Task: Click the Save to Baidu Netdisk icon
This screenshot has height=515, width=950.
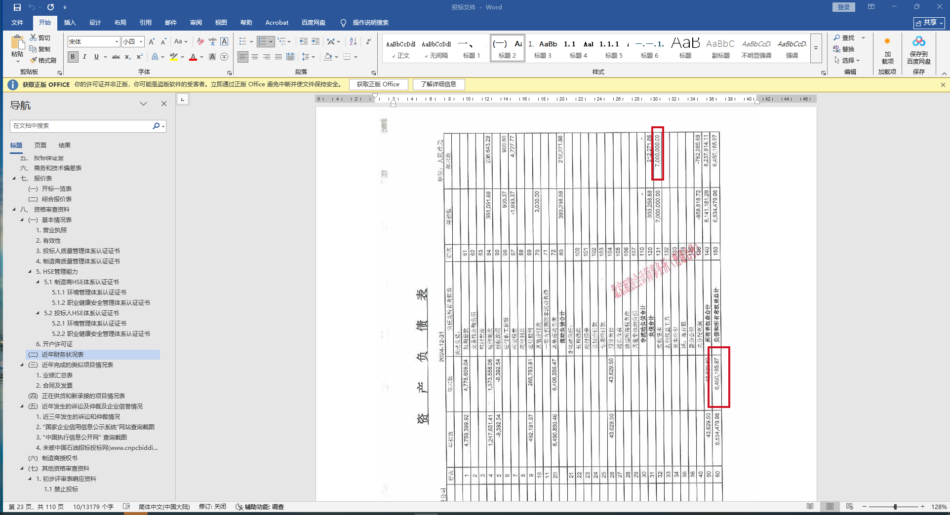Action: 918,41
